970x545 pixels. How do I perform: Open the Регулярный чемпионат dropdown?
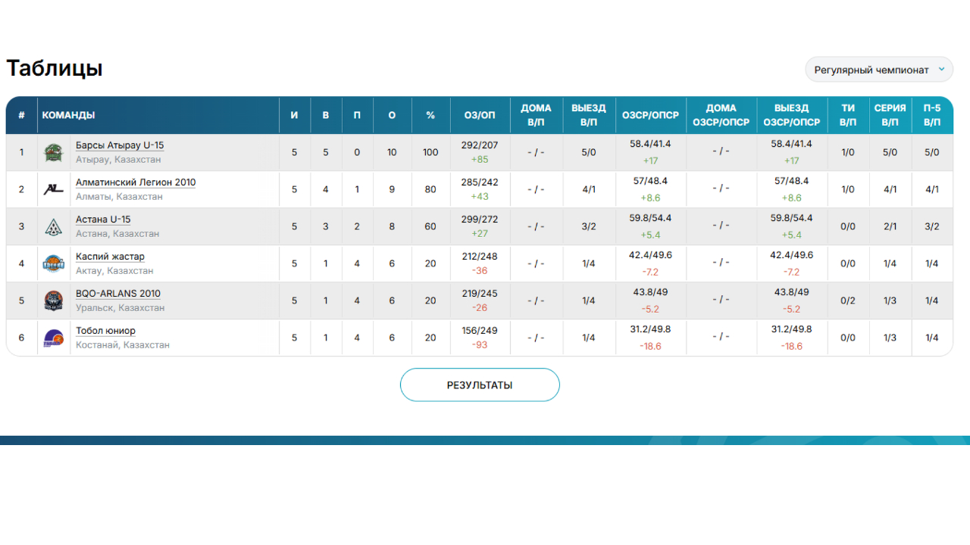click(x=871, y=70)
